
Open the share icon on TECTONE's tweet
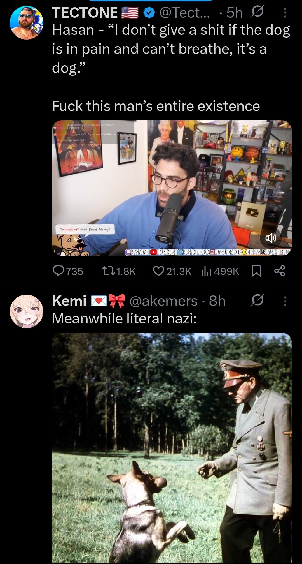[x=280, y=271]
